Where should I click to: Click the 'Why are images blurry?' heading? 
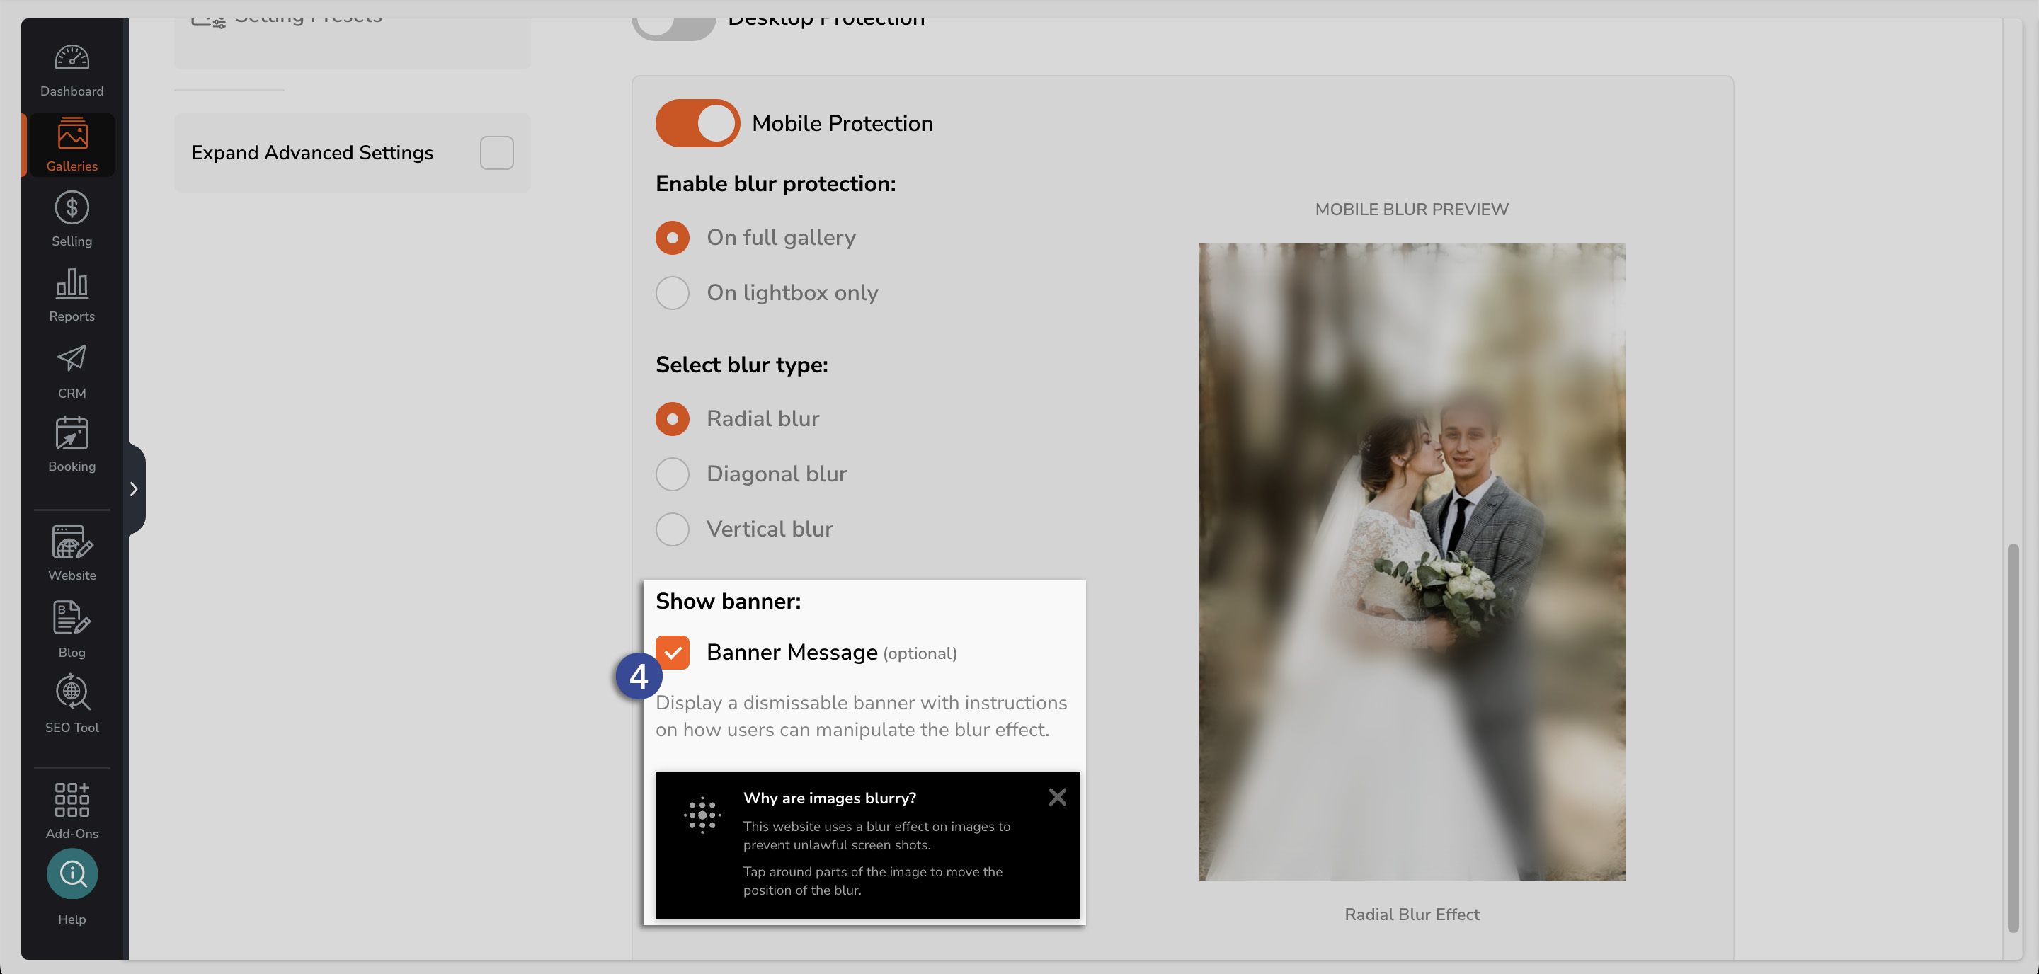click(x=830, y=798)
